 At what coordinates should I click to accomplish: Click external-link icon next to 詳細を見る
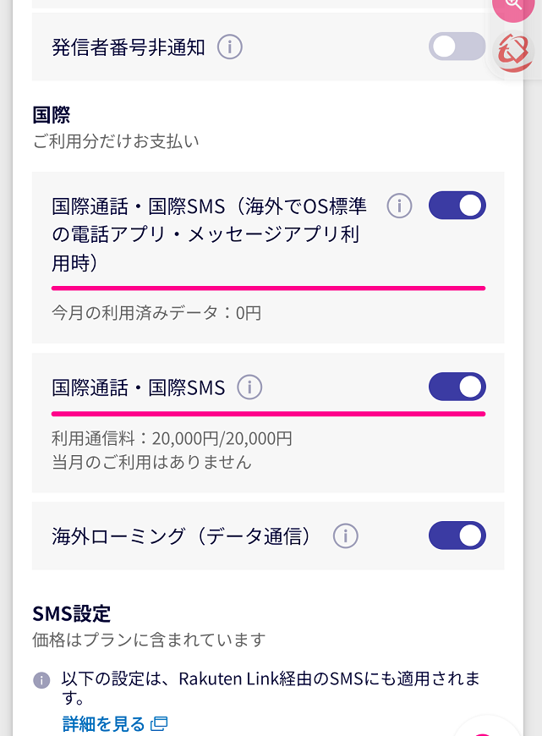(x=158, y=724)
